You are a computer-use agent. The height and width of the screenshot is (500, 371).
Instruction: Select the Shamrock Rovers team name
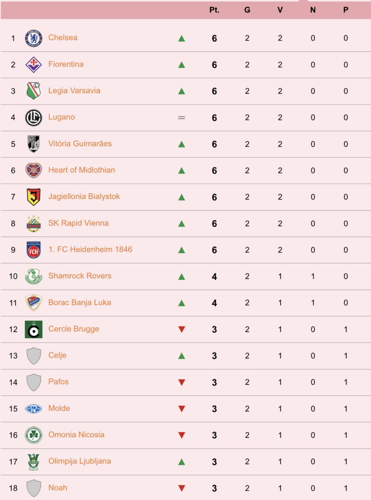tap(80, 276)
